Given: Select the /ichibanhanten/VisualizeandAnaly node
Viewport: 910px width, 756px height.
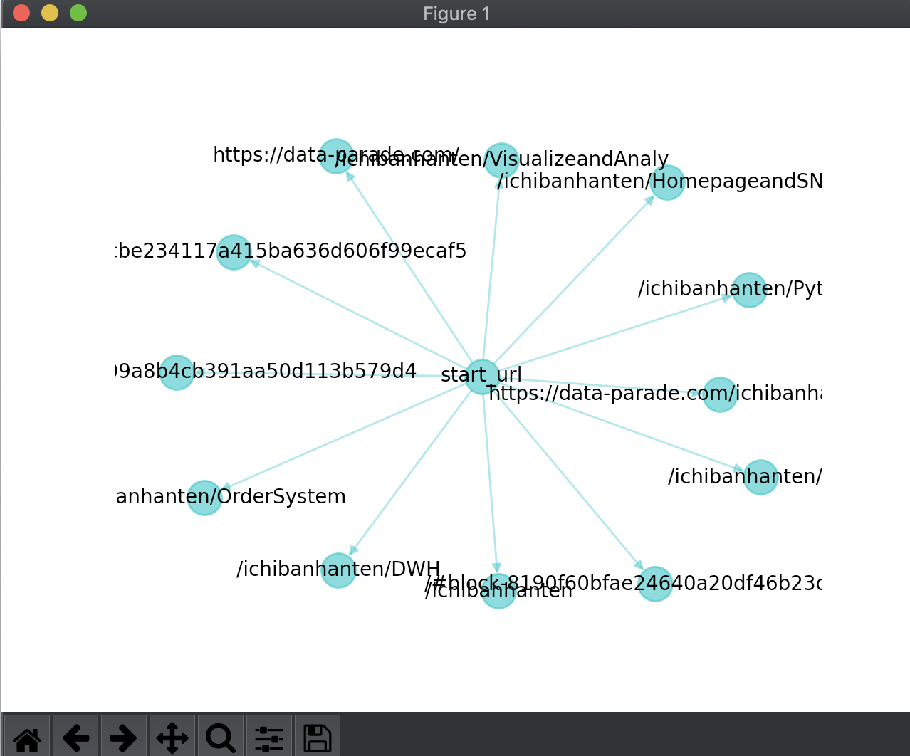Looking at the screenshot, I should (x=502, y=160).
